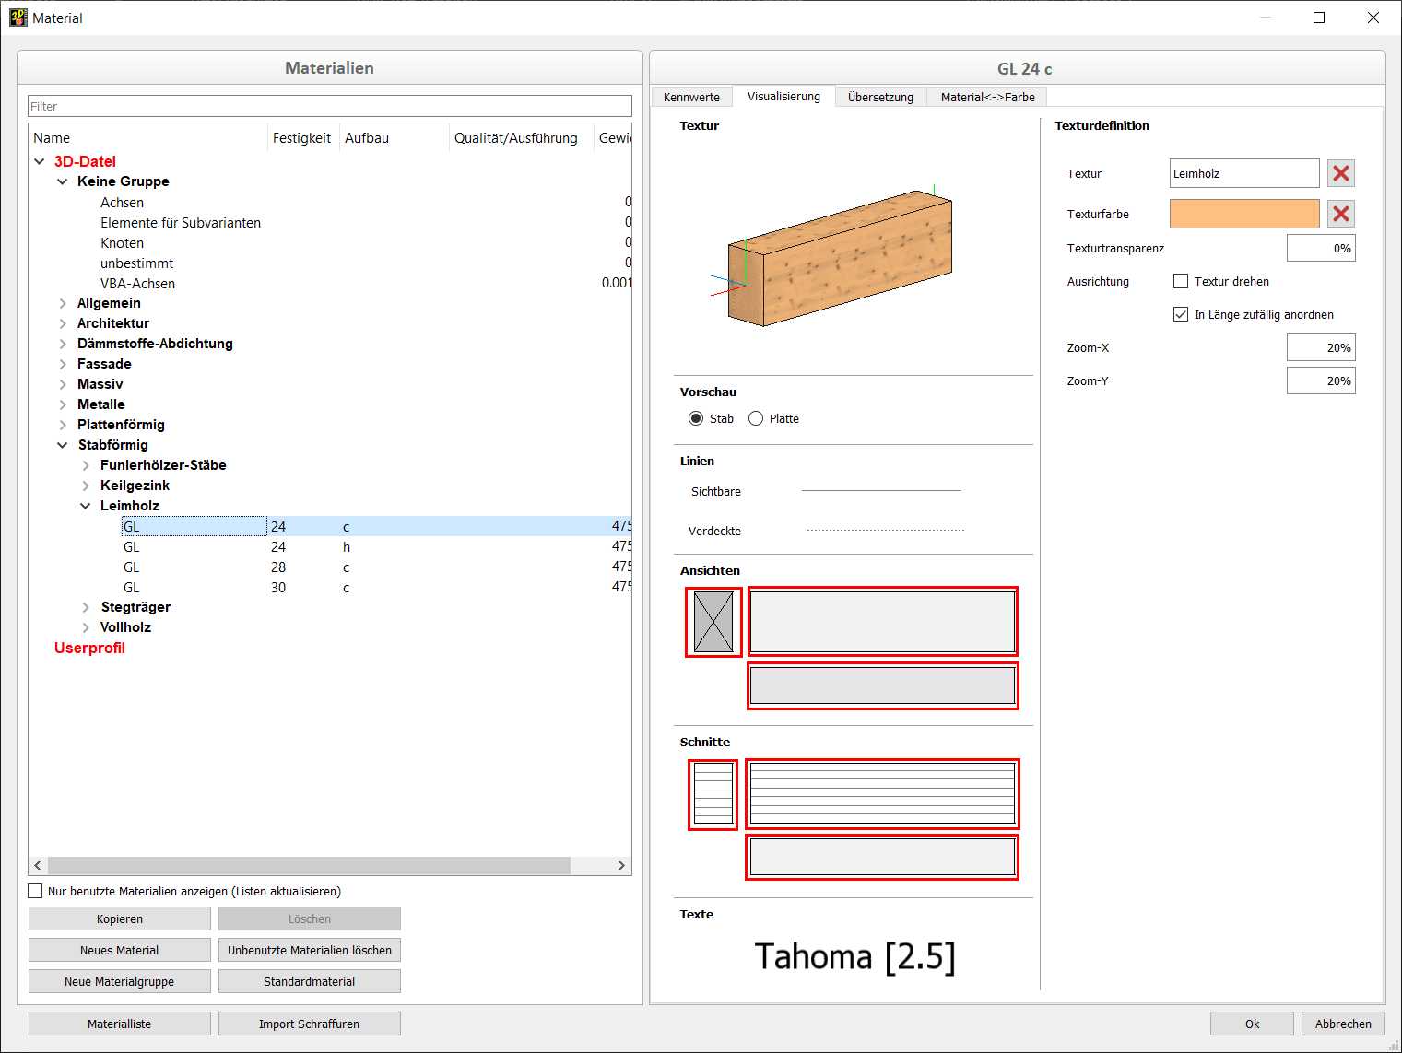
Task: Select the Userprofil tree item
Action: 89,648
